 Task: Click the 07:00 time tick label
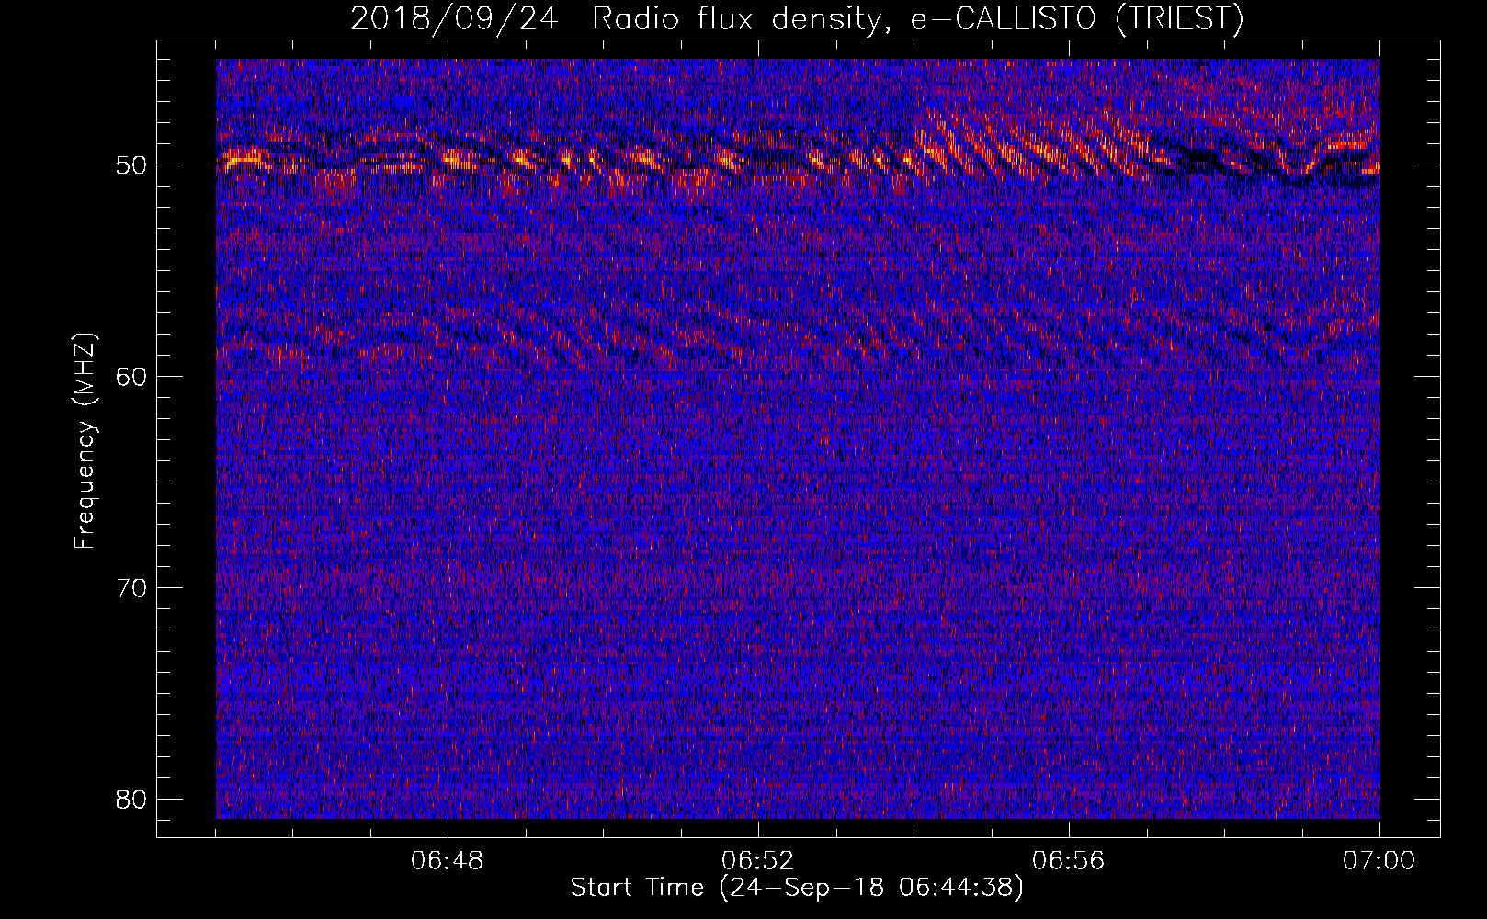(1379, 861)
